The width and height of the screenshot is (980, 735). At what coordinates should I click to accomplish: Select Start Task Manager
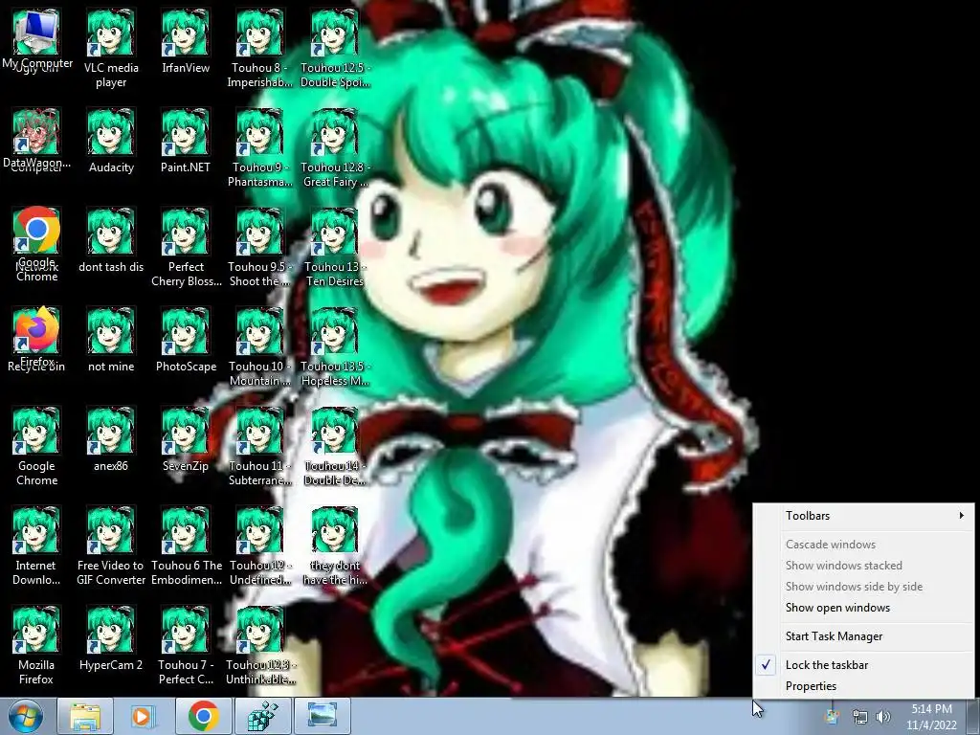coord(864,636)
